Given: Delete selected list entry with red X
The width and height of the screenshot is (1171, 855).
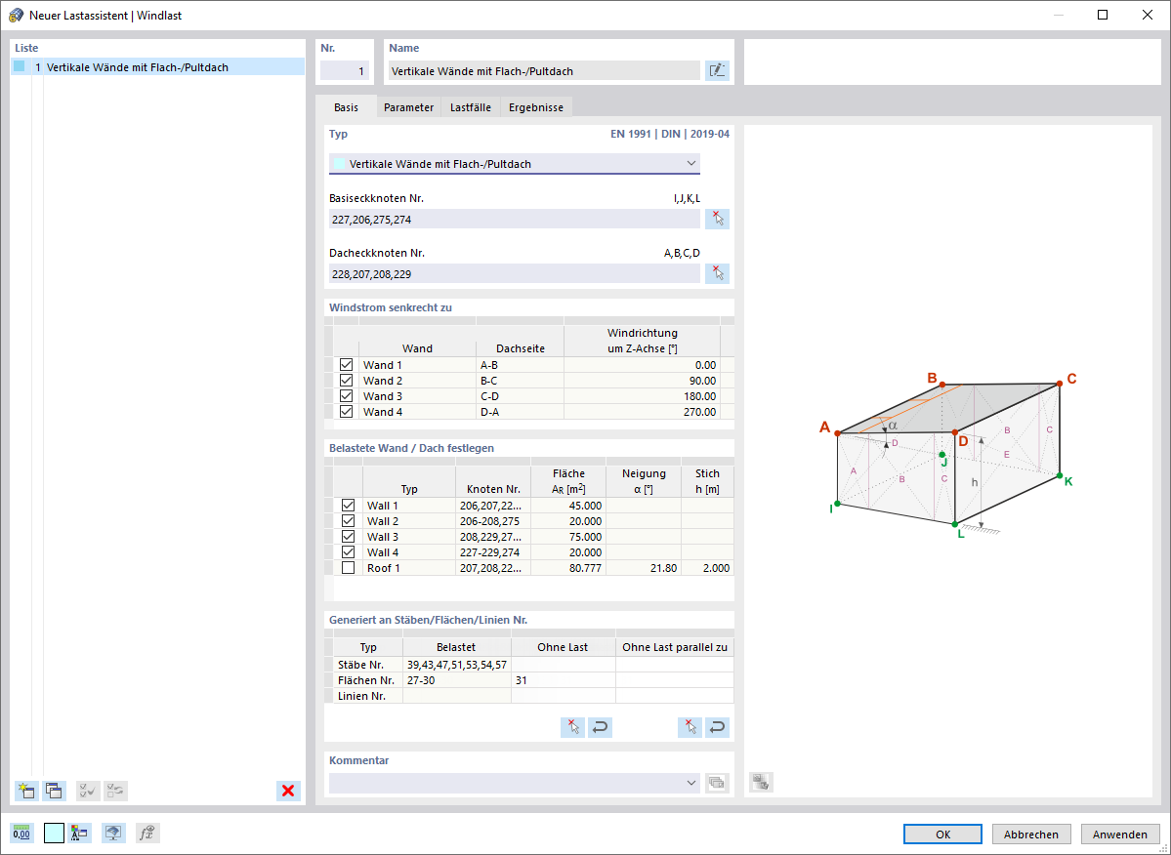Looking at the screenshot, I should (x=288, y=791).
